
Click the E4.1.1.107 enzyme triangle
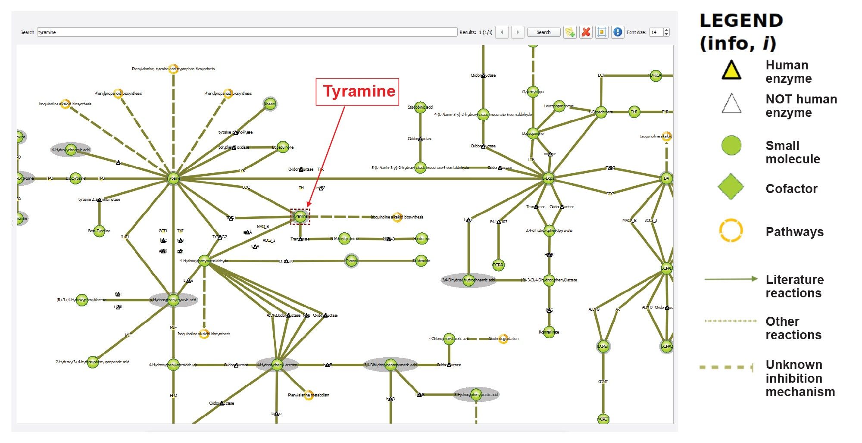(x=499, y=222)
